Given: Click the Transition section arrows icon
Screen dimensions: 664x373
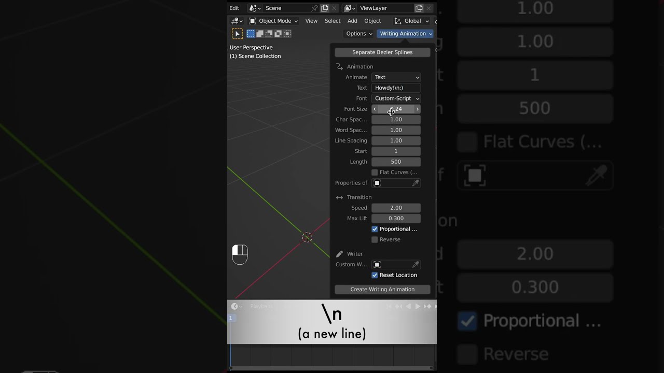Looking at the screenshot, I should point(339,197).
